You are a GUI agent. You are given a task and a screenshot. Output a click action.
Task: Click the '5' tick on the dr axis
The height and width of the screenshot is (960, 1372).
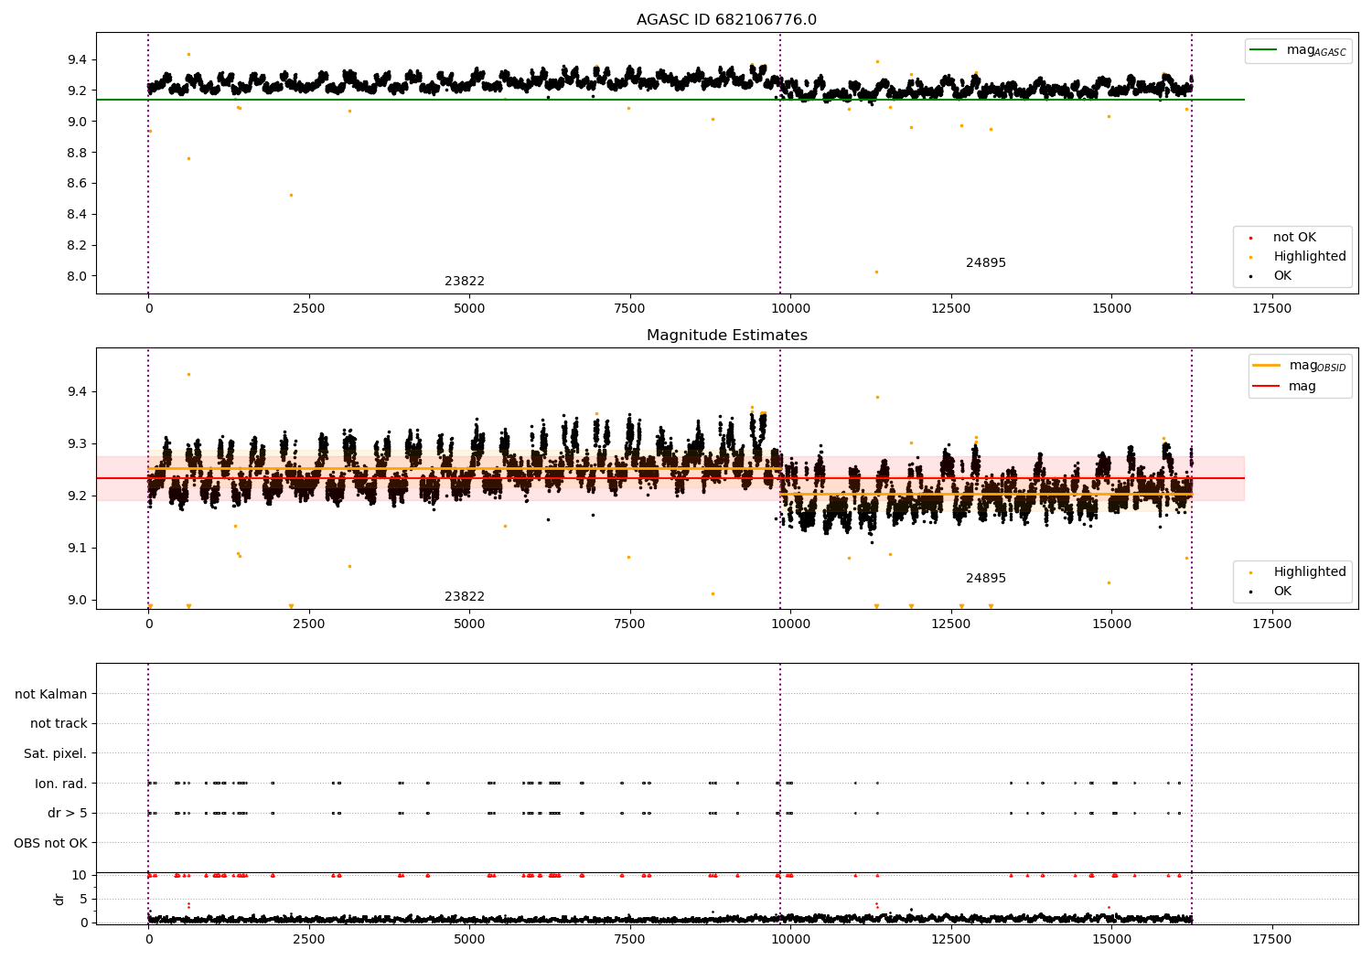84,900
